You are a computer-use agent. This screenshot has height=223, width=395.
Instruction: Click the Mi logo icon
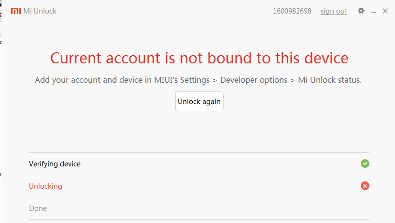pos(16,11)
